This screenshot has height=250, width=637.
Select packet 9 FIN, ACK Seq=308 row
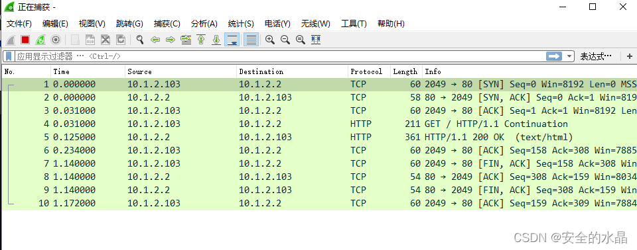tap(319, 190)
